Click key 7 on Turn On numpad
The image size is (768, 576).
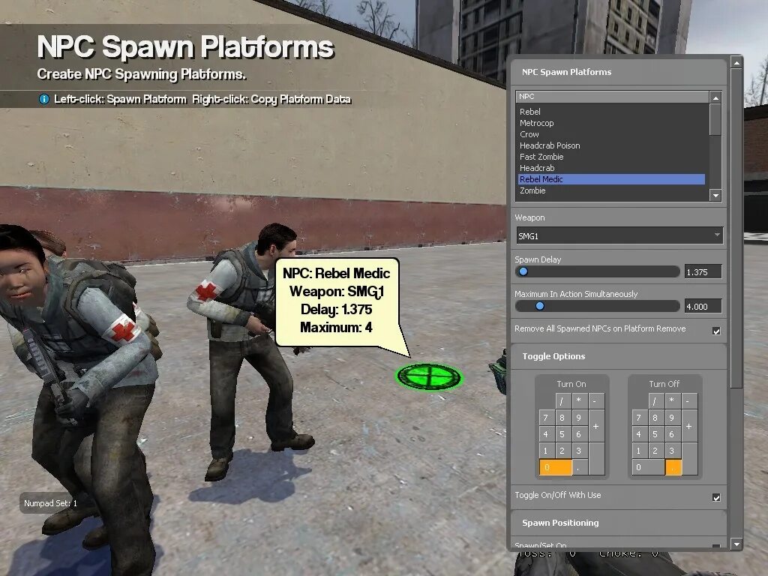pyautogui.click(x=547, y=418)
